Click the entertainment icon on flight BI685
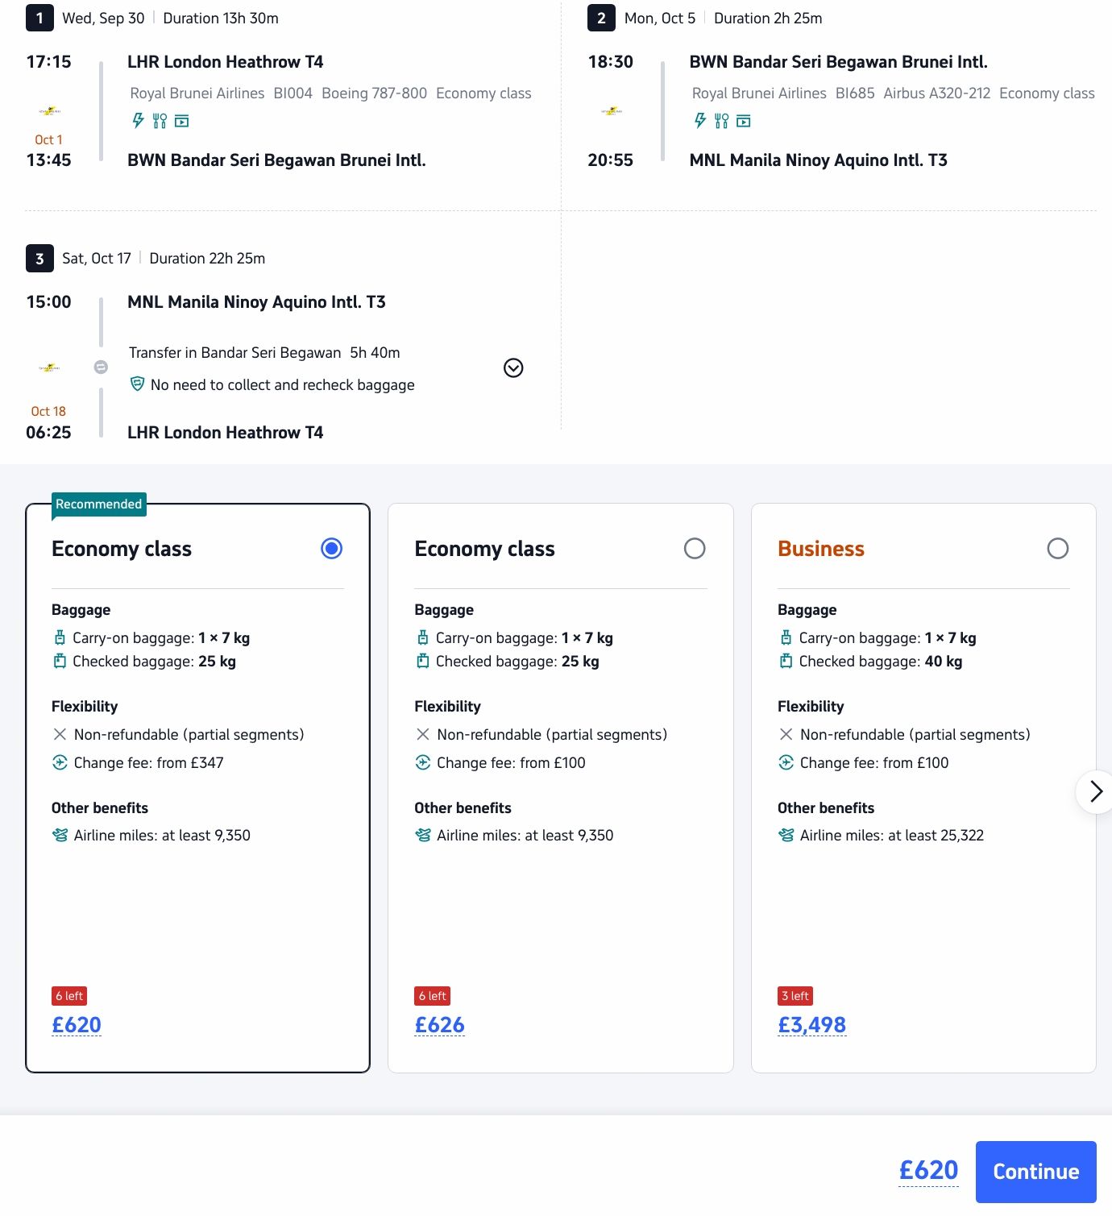1112x1216 pixels. click(x=744, y=121)
